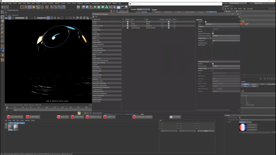The image size is (276, 155).
Task: Open the Renderer dropdown in Render Settings
Action: [143, 9]
